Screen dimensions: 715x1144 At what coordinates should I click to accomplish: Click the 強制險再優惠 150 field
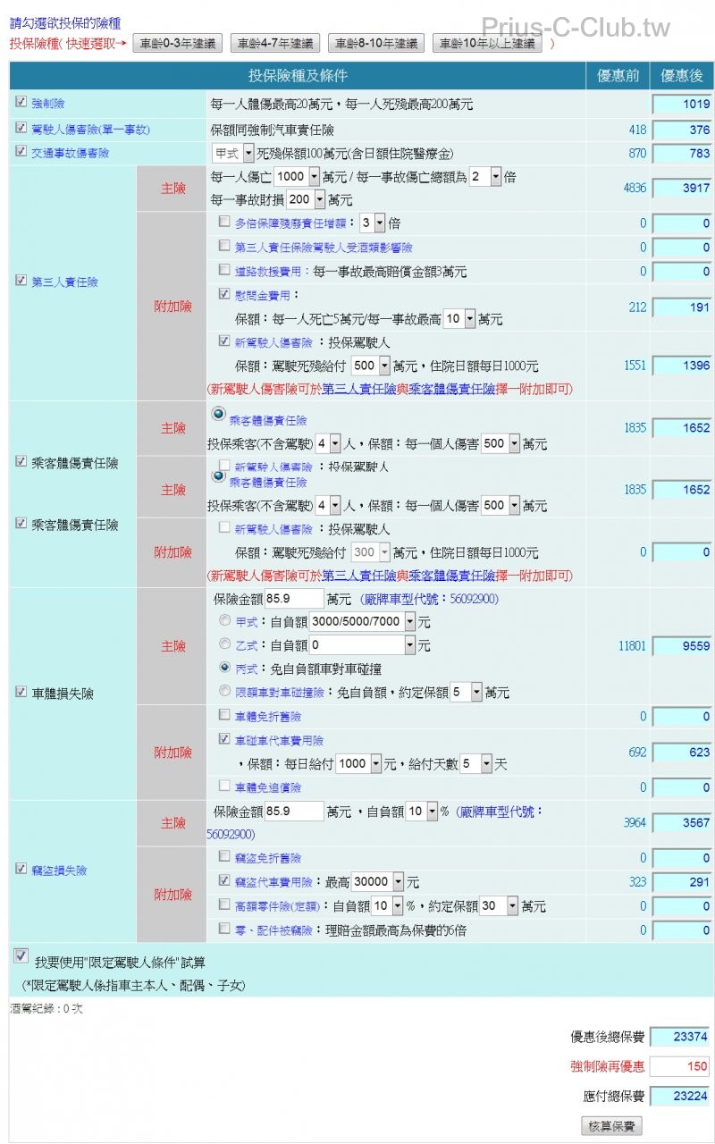679,1066
